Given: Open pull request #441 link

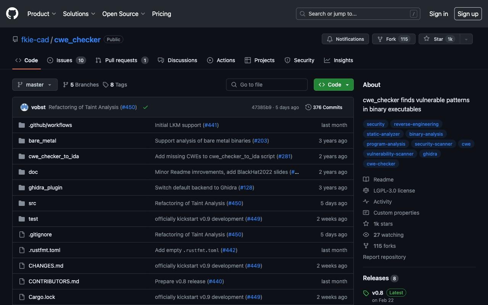Looking at the screenshot, I should [x=211, y=125].
